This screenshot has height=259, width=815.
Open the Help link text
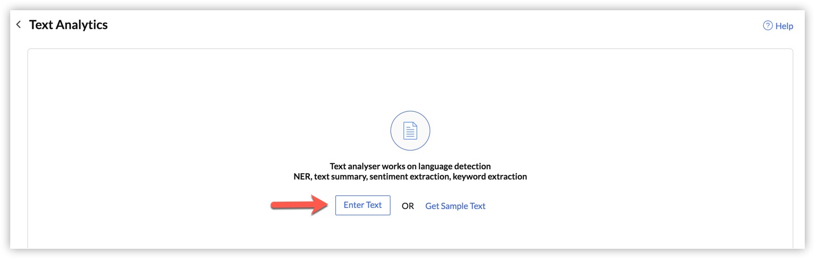784,26
